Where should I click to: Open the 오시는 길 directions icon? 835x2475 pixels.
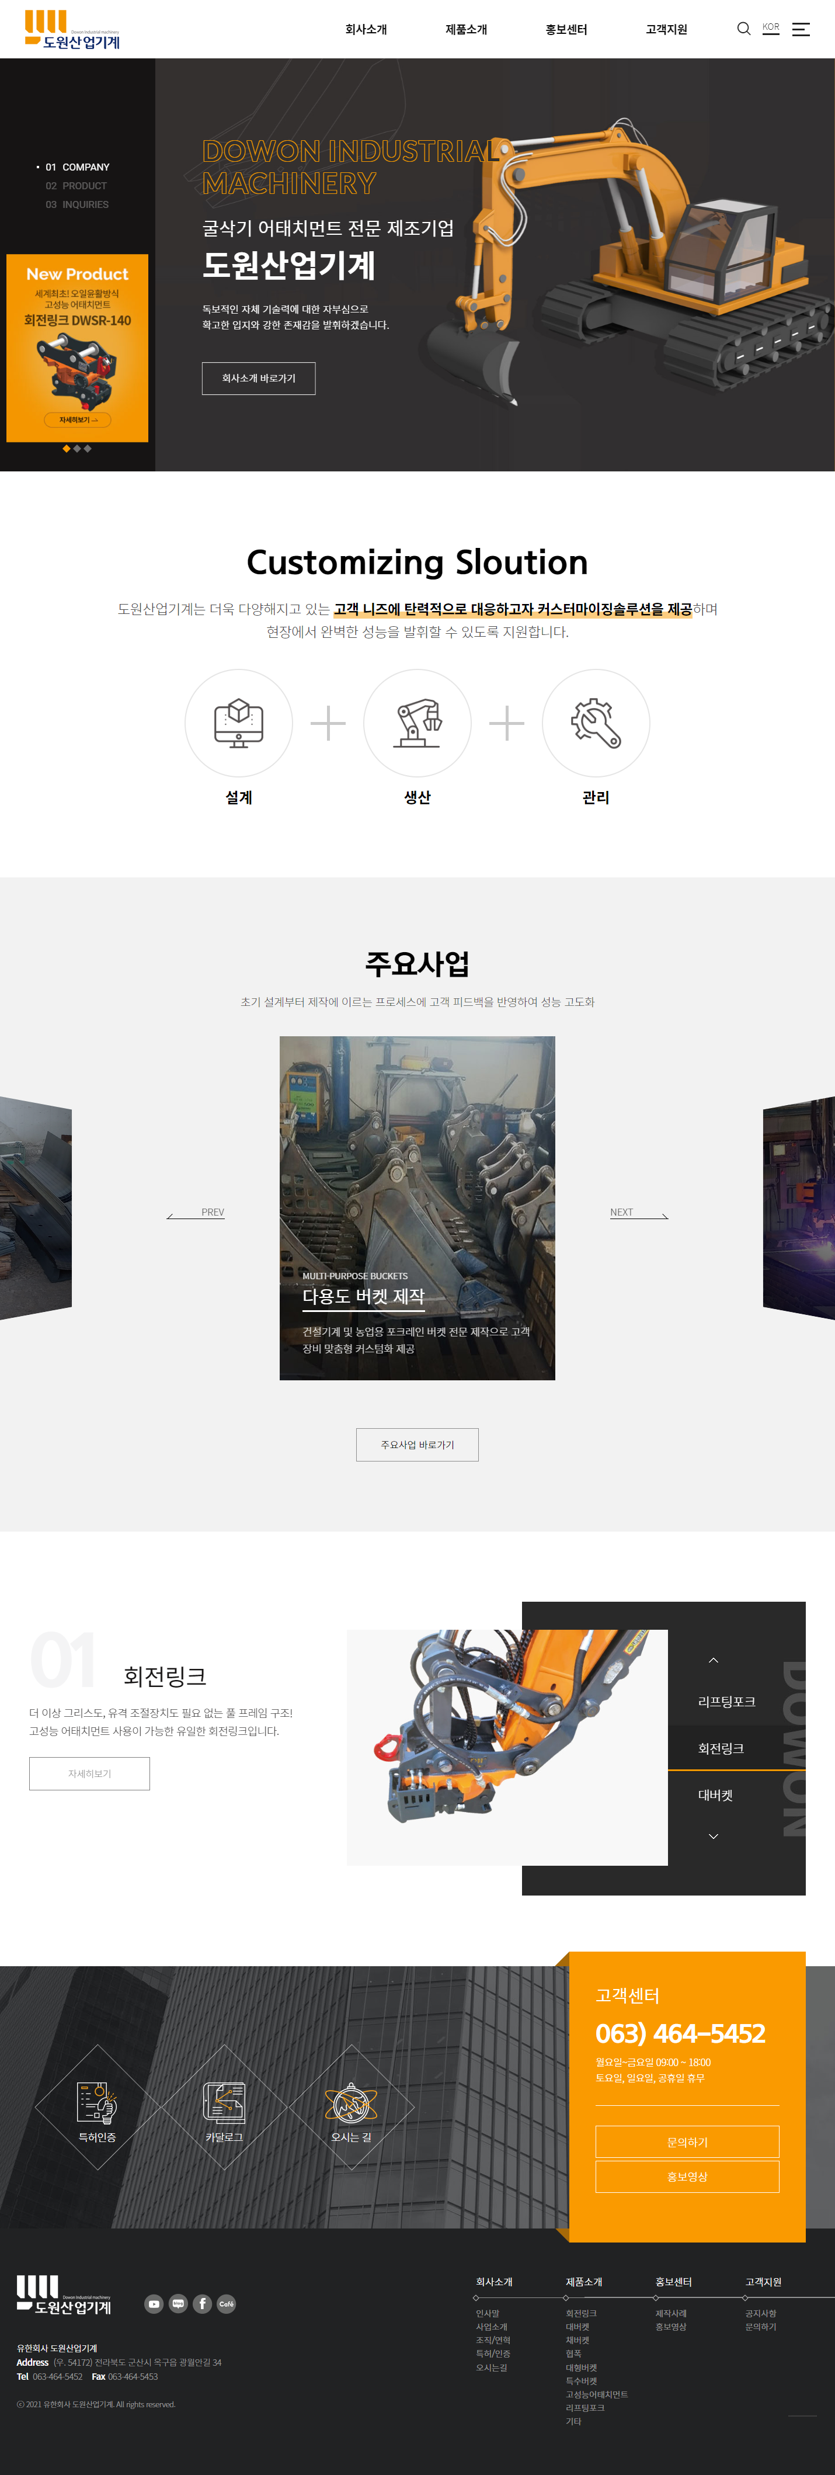click(351, 2102)
